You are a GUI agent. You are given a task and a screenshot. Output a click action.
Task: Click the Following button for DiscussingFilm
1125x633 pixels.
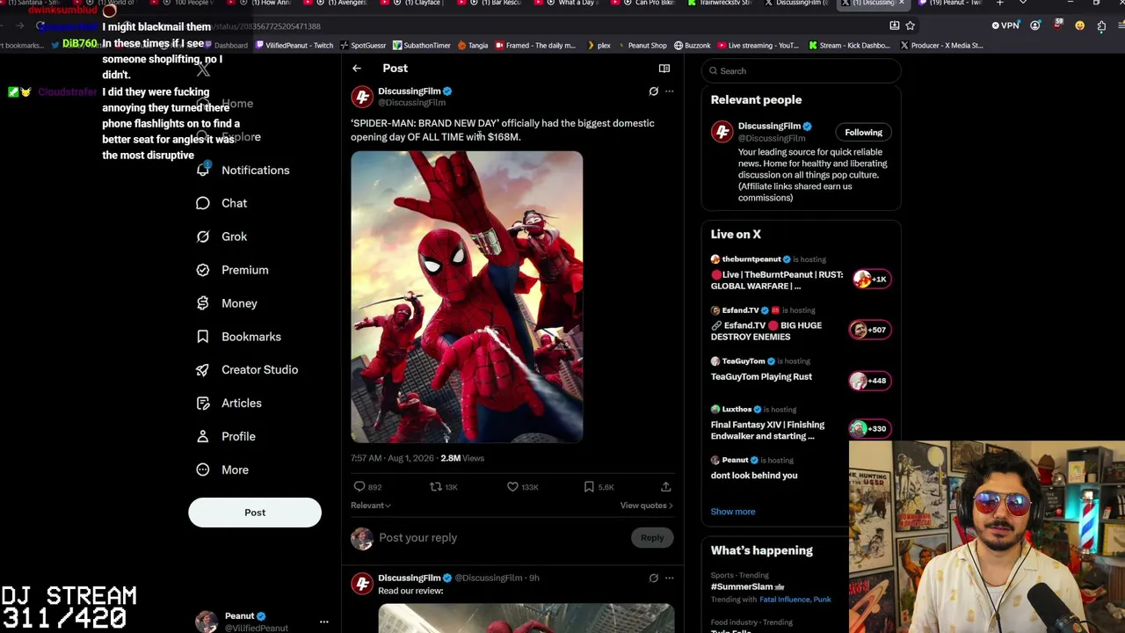pos(863,133)
